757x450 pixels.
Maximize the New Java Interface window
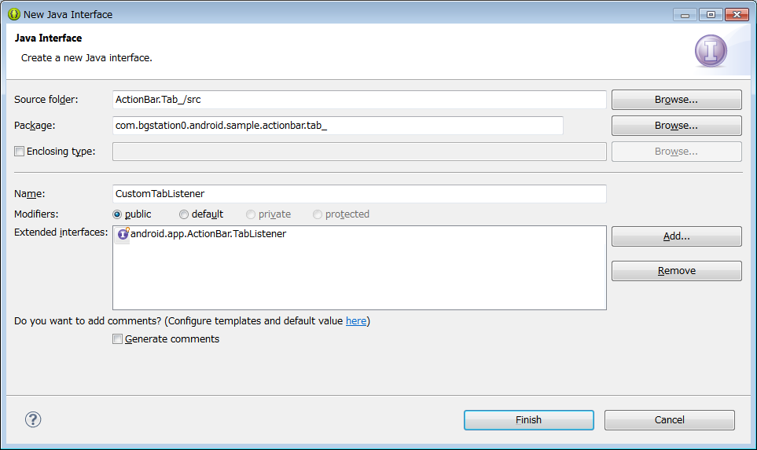pyautogui.click(x=711, y=14)
